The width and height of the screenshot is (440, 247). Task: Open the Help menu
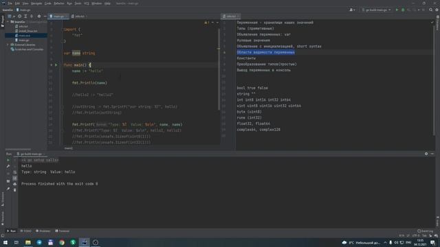(x=107, y=3)
